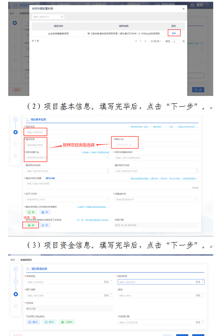Click the search magnifier icon in dialog
214x336 pixels.
point(62,16)
